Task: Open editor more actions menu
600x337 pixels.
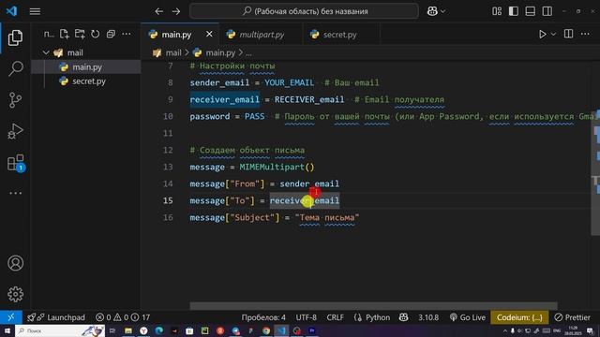Action: coord(585,34)
